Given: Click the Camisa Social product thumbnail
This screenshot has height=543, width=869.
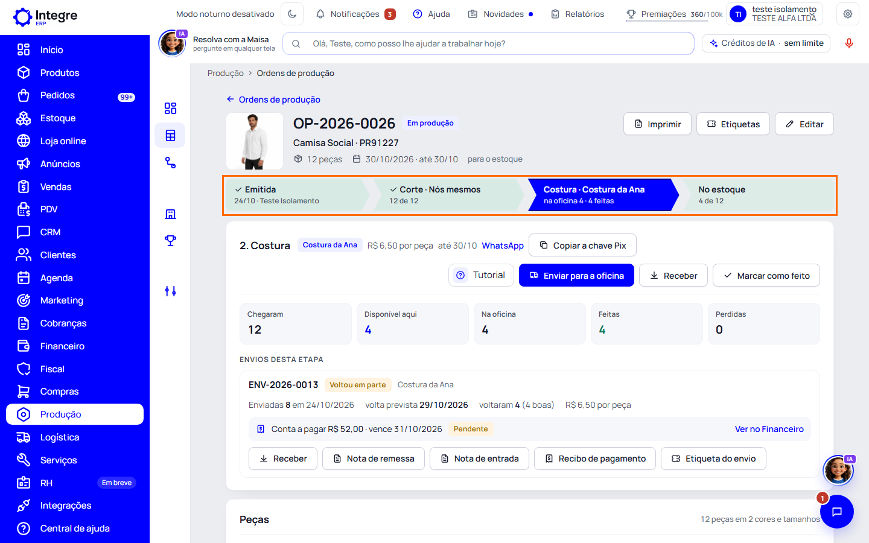Looking at the screenshot, I should click(255, 141).
